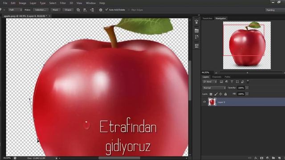Select the Layer 0 name
Viewport: 285px width, 160px height.
pos(221,102)
